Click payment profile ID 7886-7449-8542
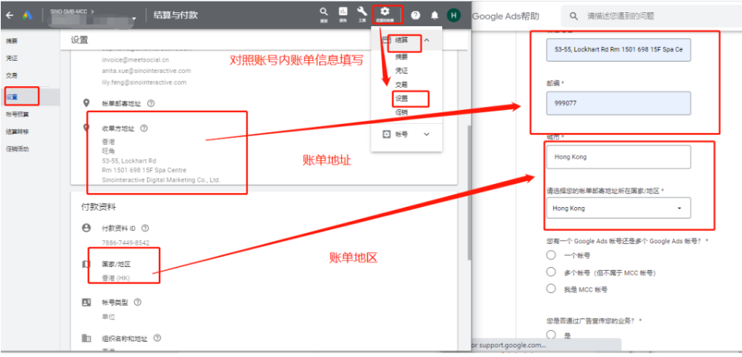Image resolution: width=742 pixels, height=357 pixels. [126, 242]
